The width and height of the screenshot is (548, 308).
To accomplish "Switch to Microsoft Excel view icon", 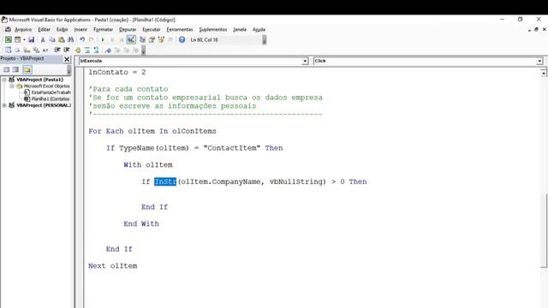I will pyautogui.click(x=8, y=40).
